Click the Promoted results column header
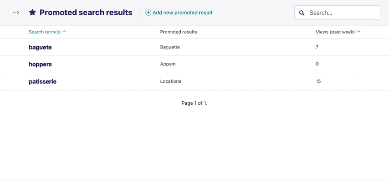The image size is (389, 180). click(x=179, y=32)
